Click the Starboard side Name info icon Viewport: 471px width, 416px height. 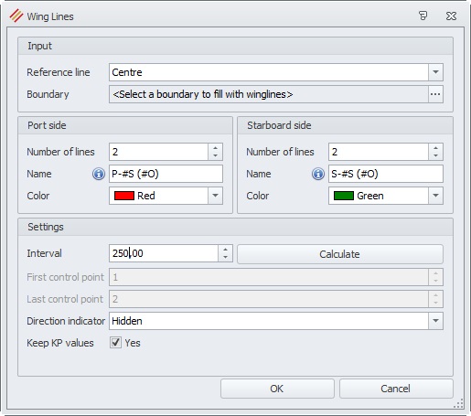coord(318,174)
